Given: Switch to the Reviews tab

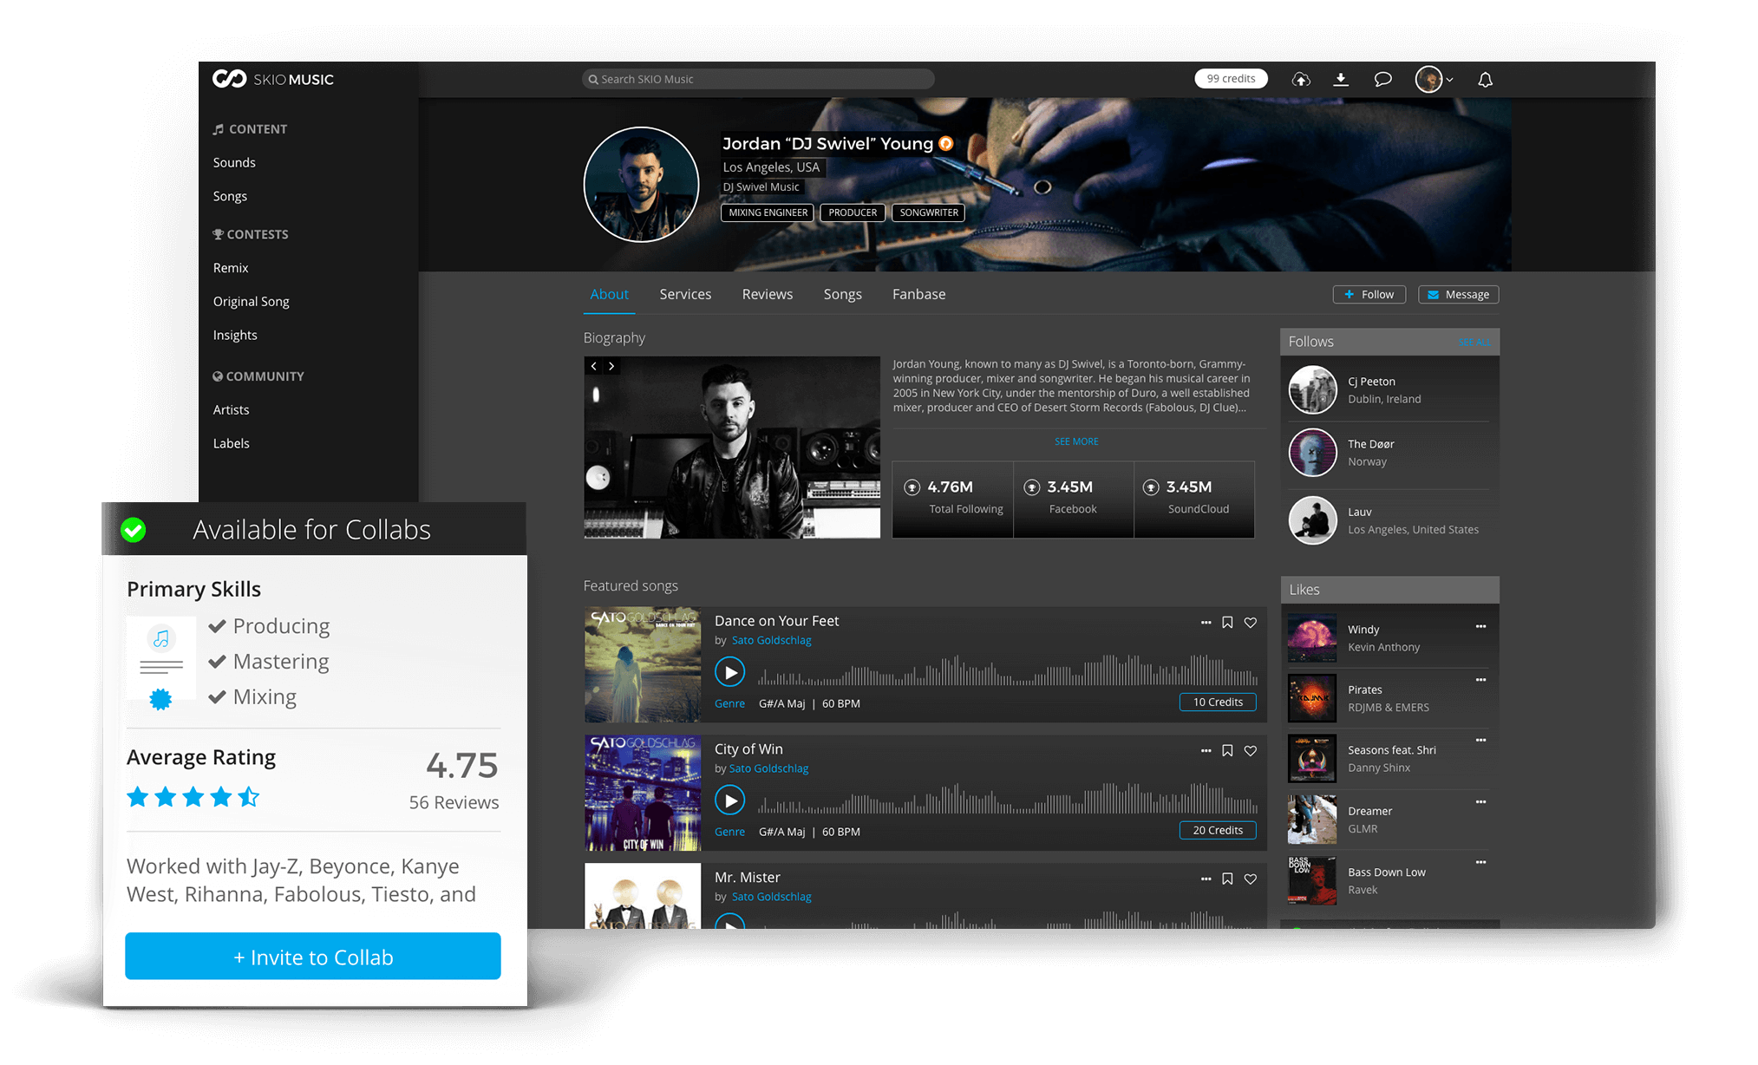Looking at the screenshot, I should 767,294.
